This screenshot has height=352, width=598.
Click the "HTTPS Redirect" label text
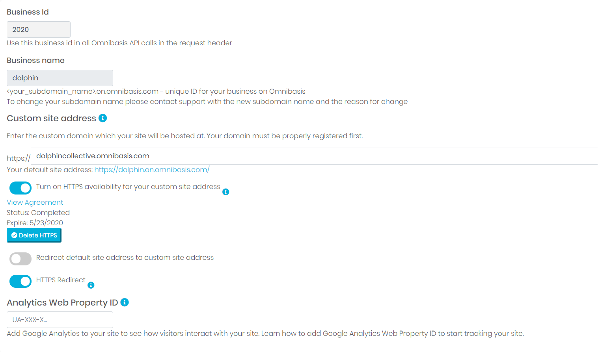coord(61,280)
